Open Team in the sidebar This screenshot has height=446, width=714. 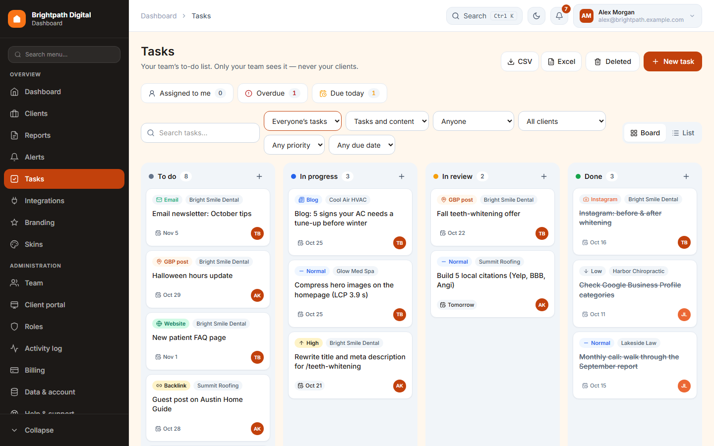pyautogui.click(x=64, y=283)
